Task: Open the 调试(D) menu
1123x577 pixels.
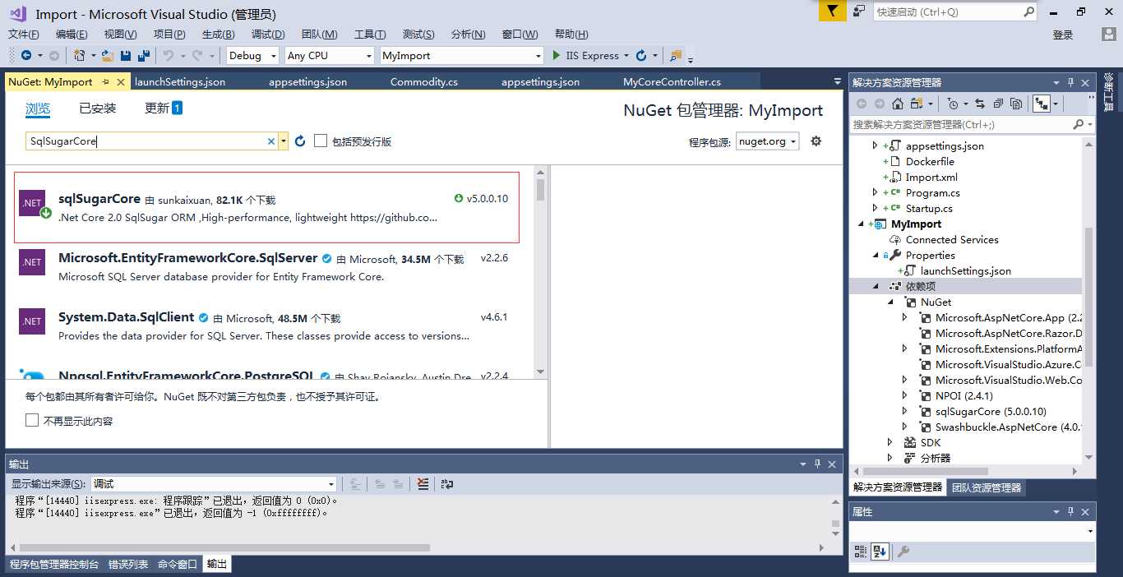Action: [268, 35]
